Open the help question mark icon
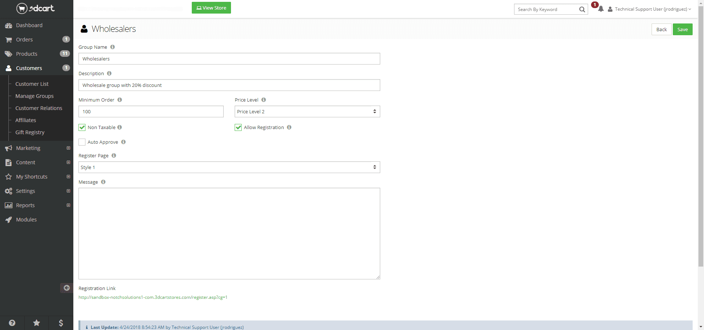This screenshot has height=330, width=704. pyautogui.click(x=12, y=323)
